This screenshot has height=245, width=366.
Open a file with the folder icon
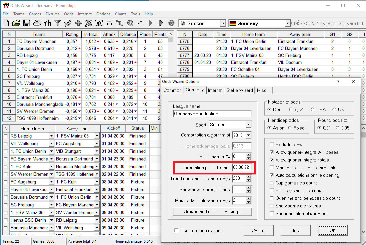coord(16,23)
